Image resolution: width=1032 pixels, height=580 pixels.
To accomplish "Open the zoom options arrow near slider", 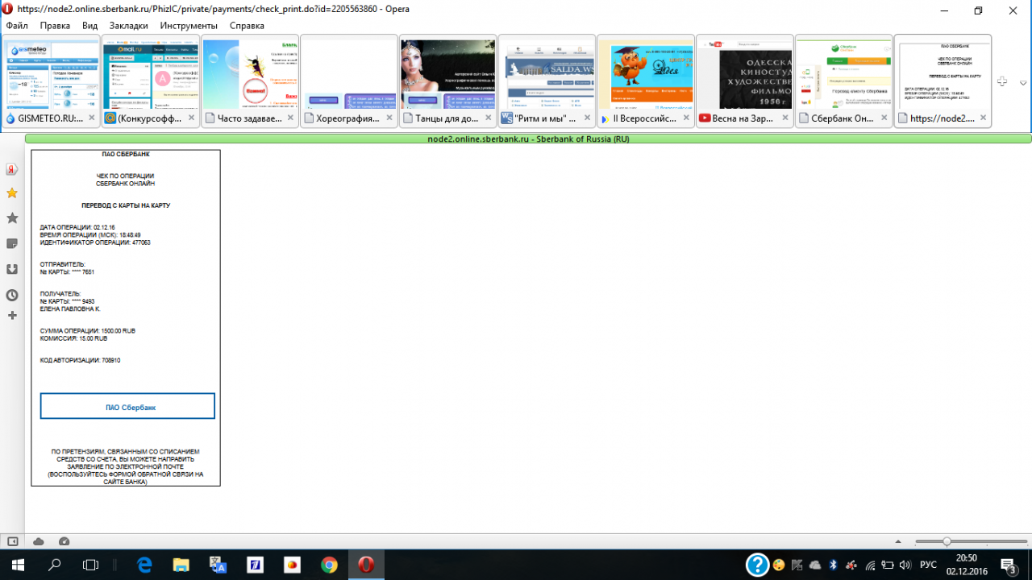I will pos(899,541).
